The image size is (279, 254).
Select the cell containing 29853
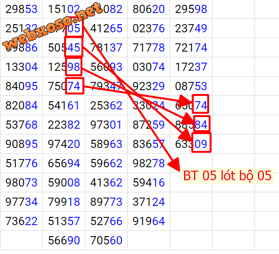tap(21, 9)
